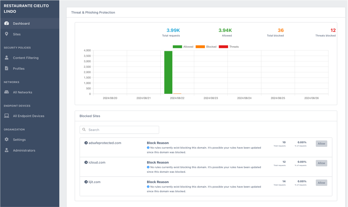This screenshot has width=348, height=207.
Task: Click the Settings gear icon
Action: tap(7, 139)
